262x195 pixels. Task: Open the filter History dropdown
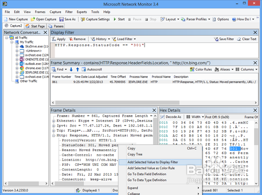coord(100,39)
